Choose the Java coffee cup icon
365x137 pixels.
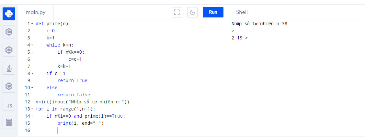pyautogui.click(x=9, y=68)
